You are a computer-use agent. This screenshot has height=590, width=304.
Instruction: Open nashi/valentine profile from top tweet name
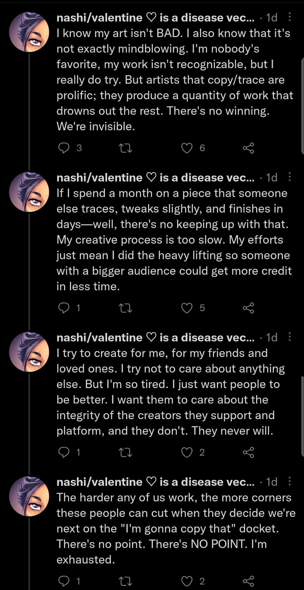[x=99, y=18]
